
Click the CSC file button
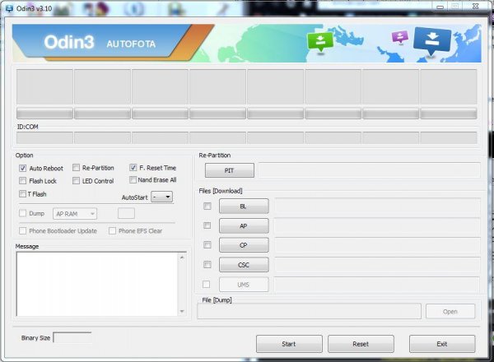pos(244,265)
